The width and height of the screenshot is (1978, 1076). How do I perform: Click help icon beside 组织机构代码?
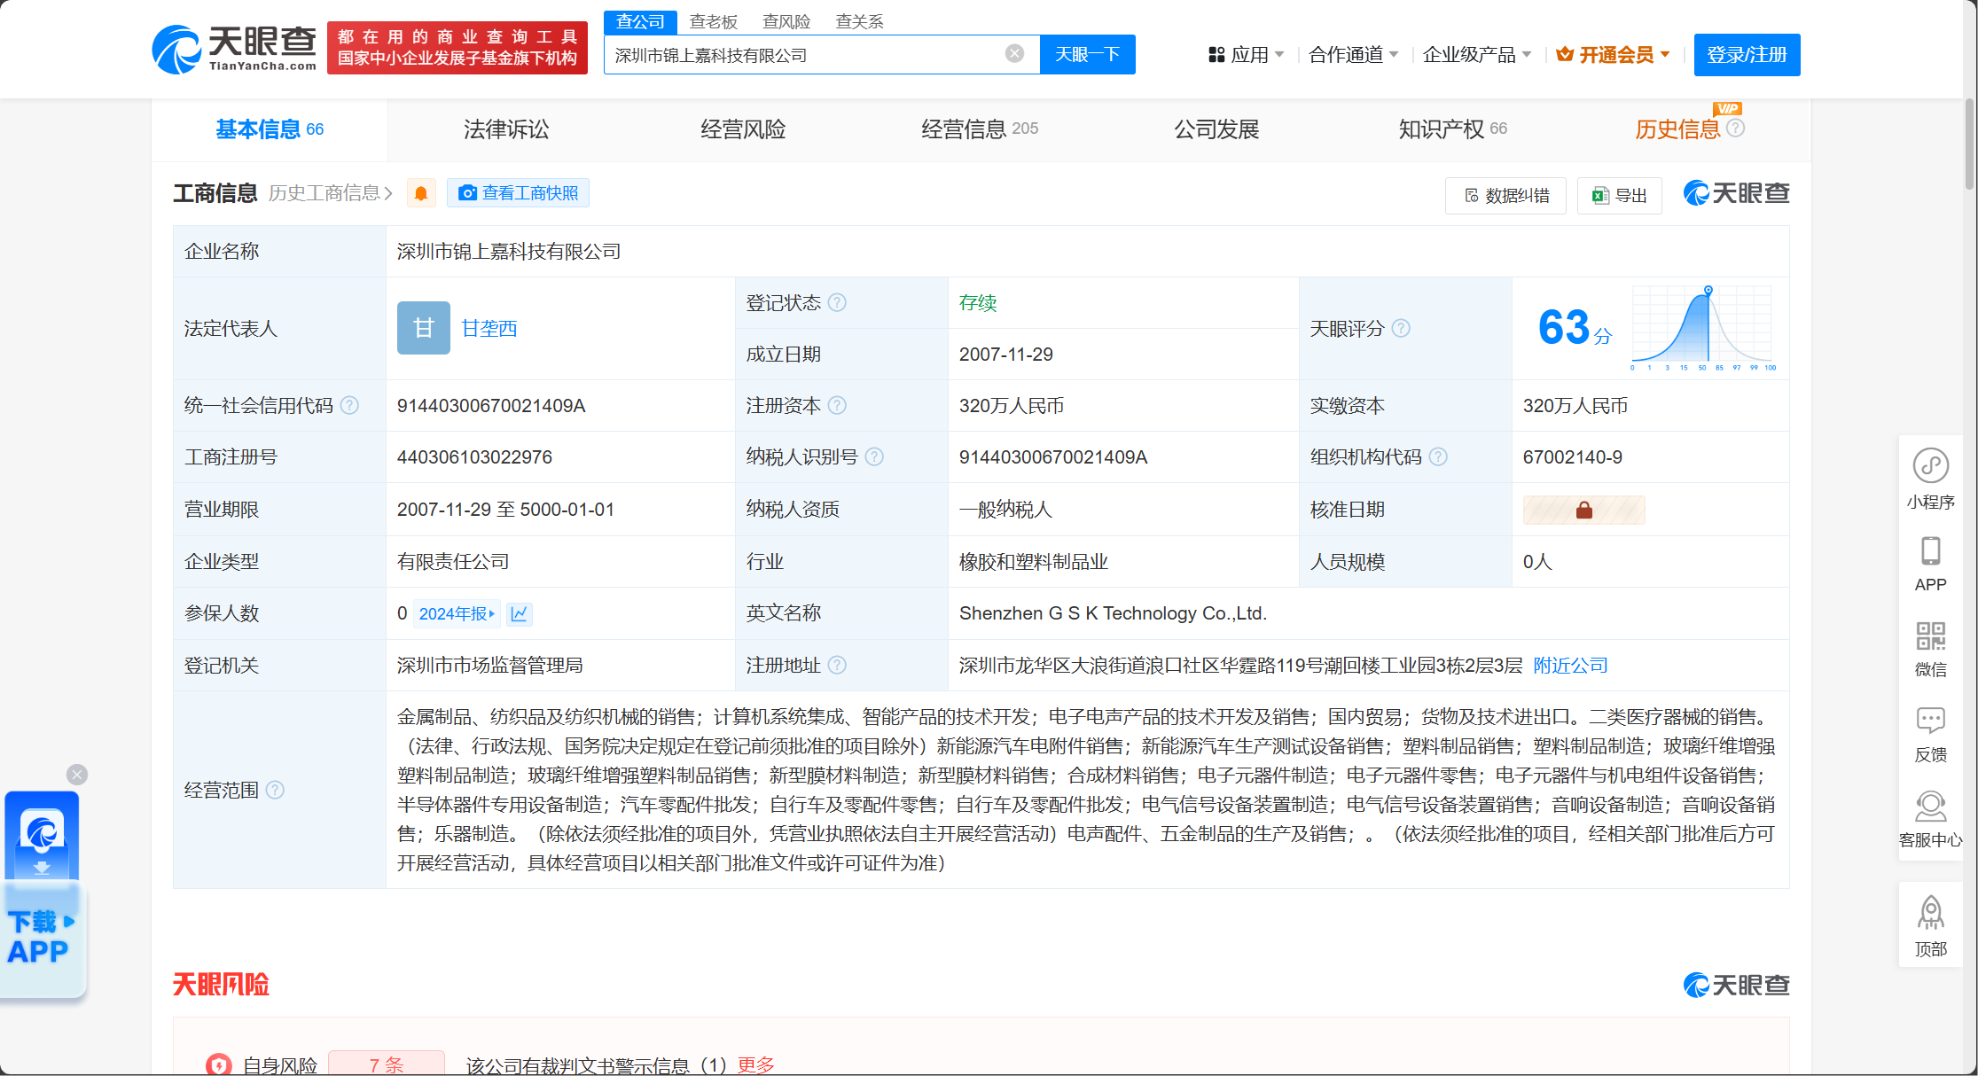(x=1438, y=456)
